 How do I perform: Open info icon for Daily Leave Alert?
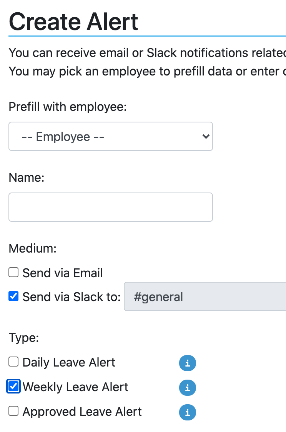coord(188,363)
